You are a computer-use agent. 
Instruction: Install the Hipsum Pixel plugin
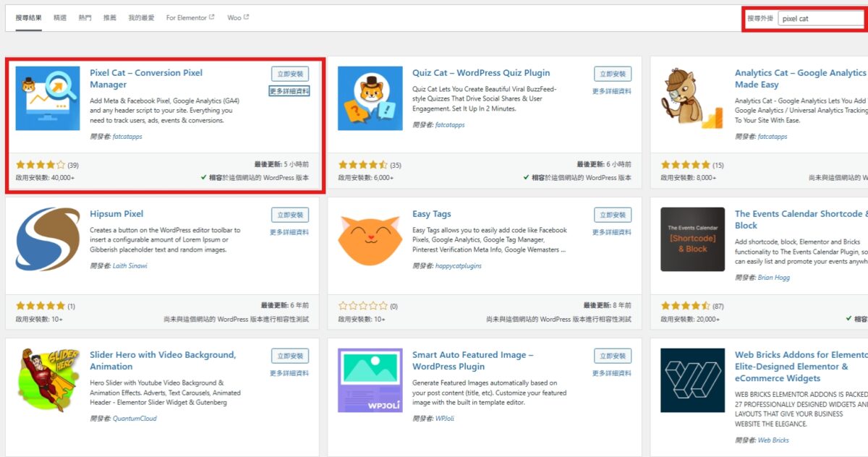[x=289, y=215]
